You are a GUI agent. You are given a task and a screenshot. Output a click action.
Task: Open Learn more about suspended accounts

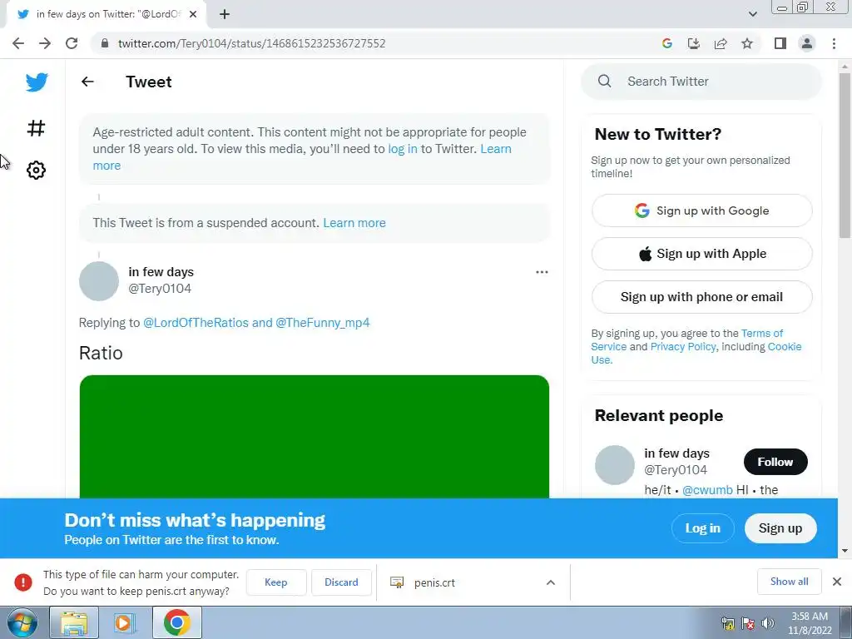(x=354, y=223)
